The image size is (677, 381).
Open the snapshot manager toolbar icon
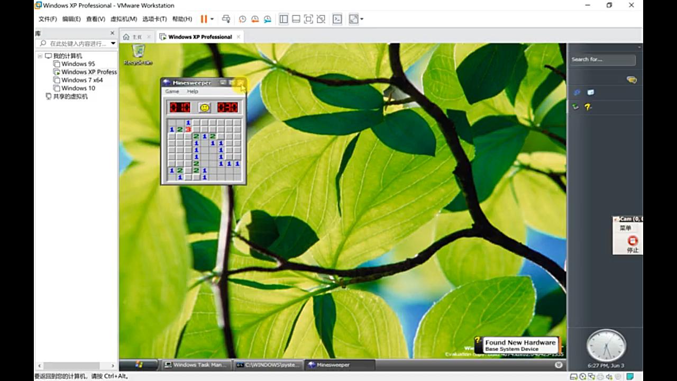pyautogui.click(x=268, y=19)
